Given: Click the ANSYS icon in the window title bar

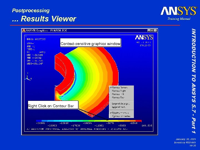Looking at the screenshot, I should 24,31.
